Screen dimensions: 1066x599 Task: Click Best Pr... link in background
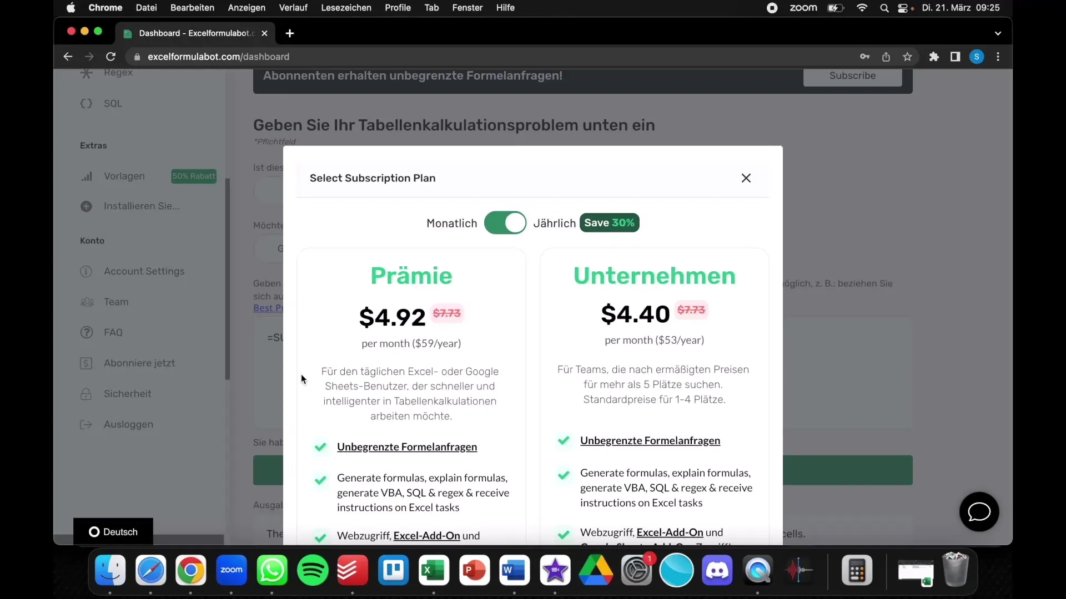pos(268,307)
